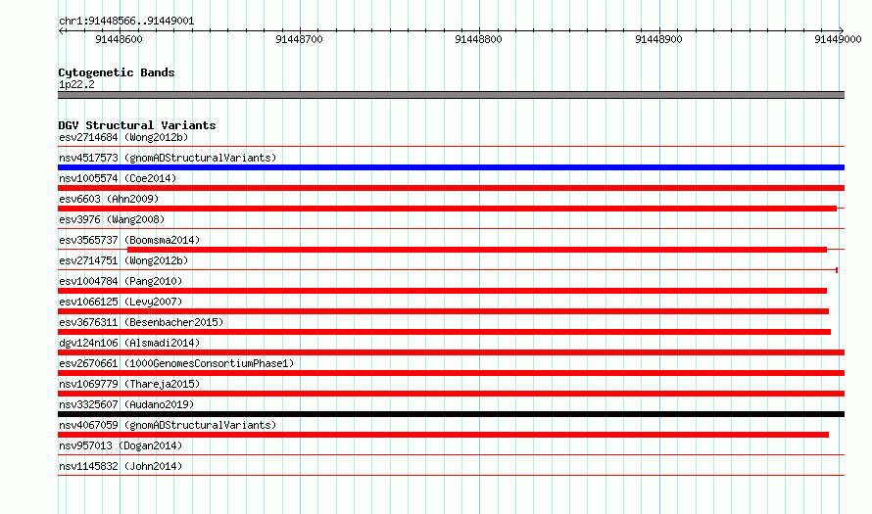Click ruler coordinate label 91449000
The height and width of the screenshot is (514, 872).
[838, 39]
